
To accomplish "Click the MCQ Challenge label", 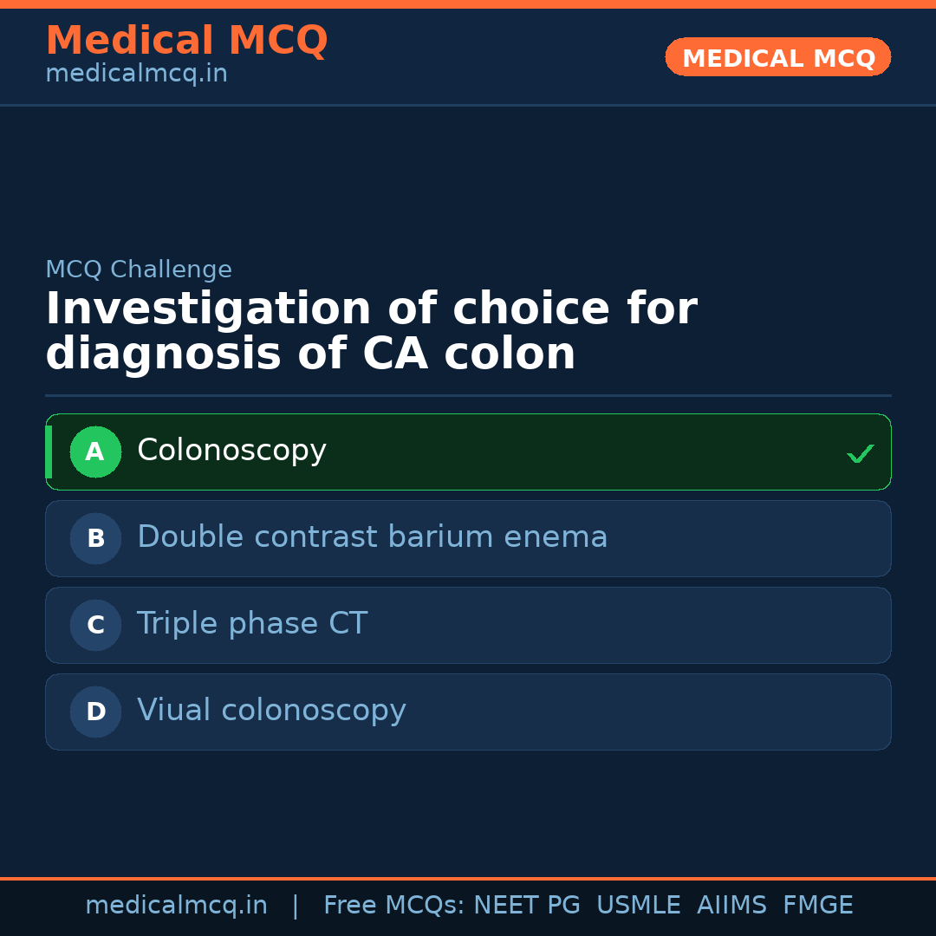I will pyautogui.click(x=139, y=270).
